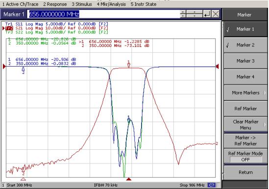
Task: Toggle Marker 2 softkey
Action: [245, 45]
